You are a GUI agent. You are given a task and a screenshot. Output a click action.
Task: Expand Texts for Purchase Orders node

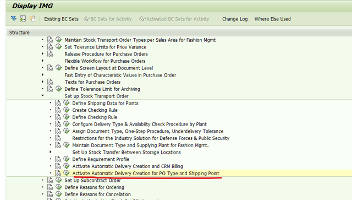point(43,82)
